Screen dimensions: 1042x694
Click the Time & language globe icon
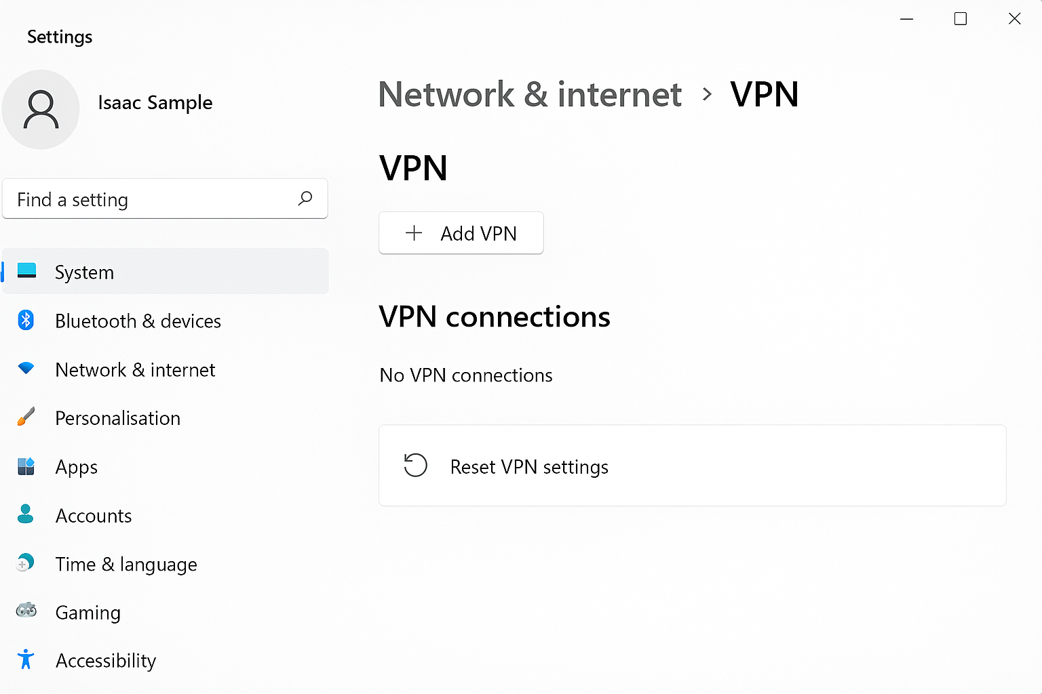click(26, 563)
